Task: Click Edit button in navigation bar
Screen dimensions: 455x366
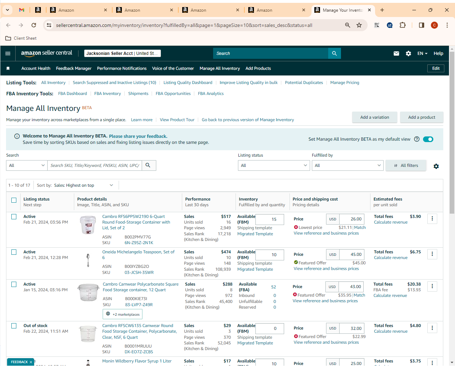Action: click(x=436, y=68)
